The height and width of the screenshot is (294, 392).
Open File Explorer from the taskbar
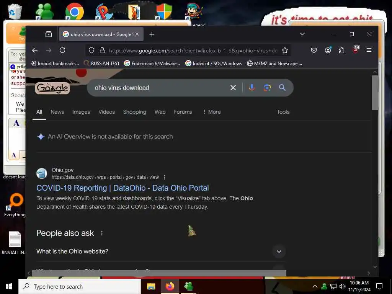point(151,286)
